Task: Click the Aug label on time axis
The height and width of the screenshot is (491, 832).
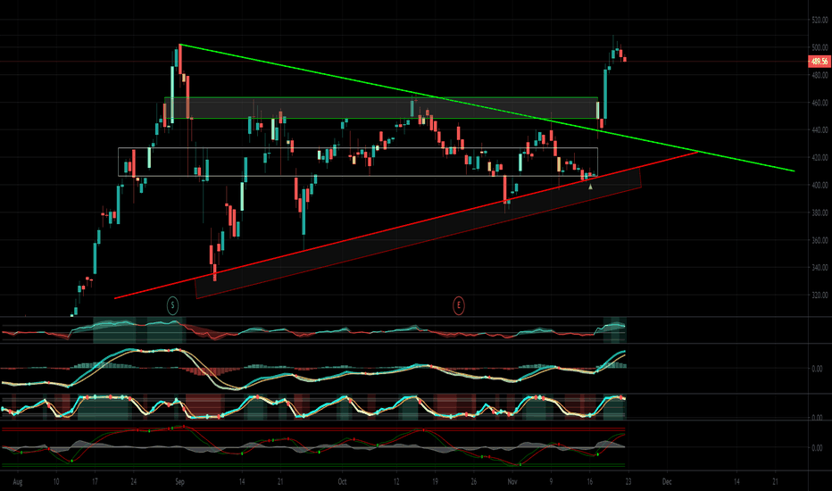Action: pos(18,482)
